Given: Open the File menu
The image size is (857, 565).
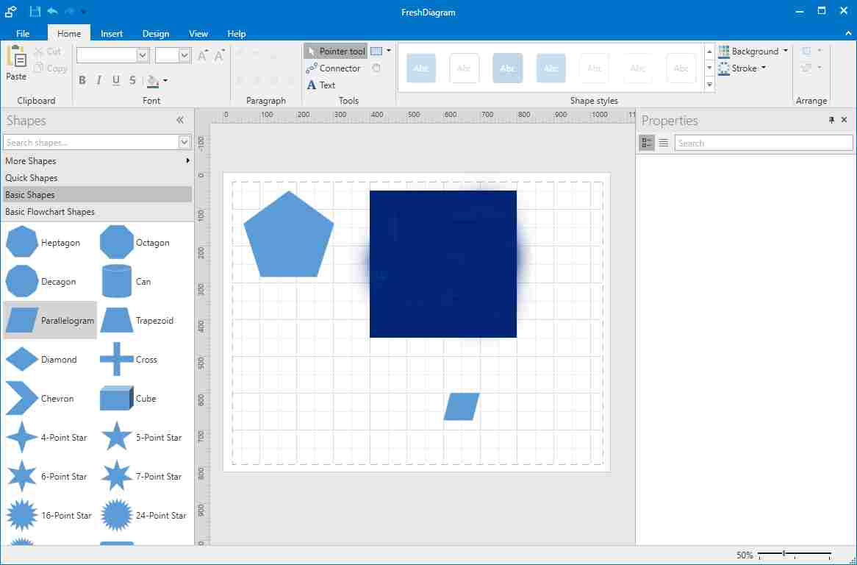Looking at the screenshot, I should (x=23, y=33).
